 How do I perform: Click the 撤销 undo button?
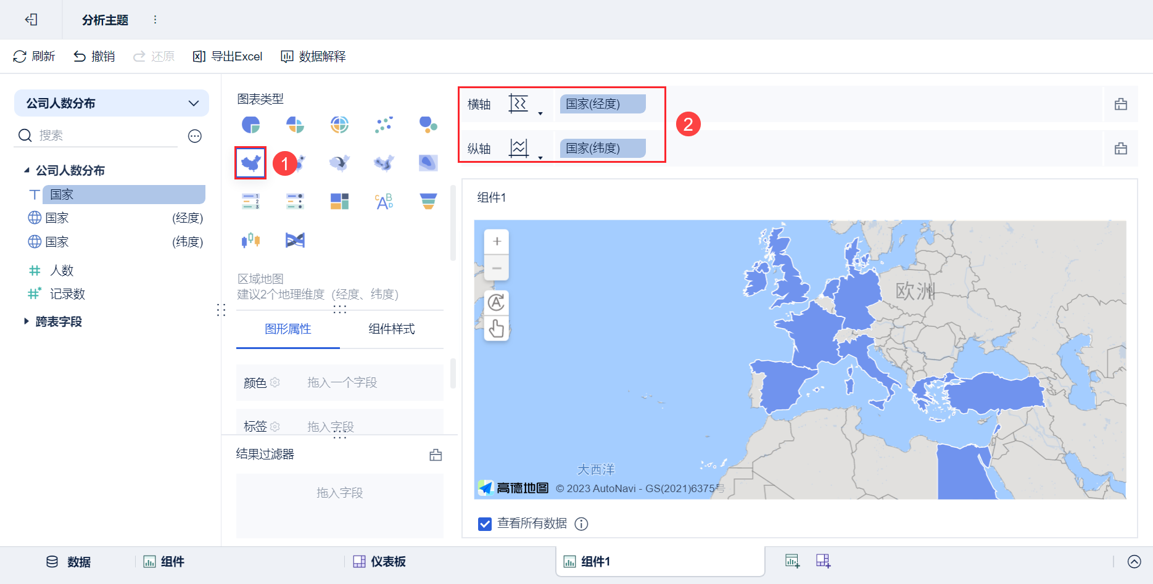coord(94,56)
